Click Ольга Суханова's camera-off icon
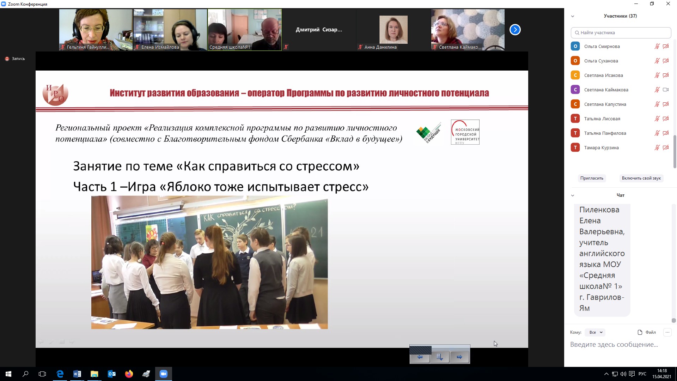Image resolution: width=677 pixels, height=381 pixels. 666,61
